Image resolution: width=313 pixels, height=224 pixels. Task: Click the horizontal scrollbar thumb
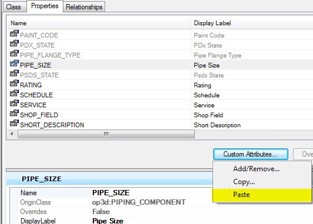pos(106,134)
